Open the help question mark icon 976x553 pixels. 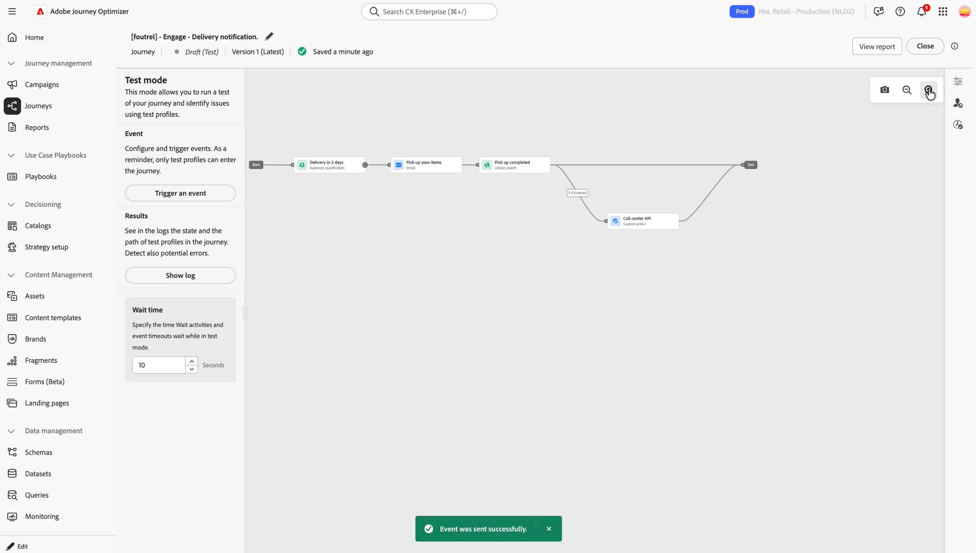(x=900, y=11)
